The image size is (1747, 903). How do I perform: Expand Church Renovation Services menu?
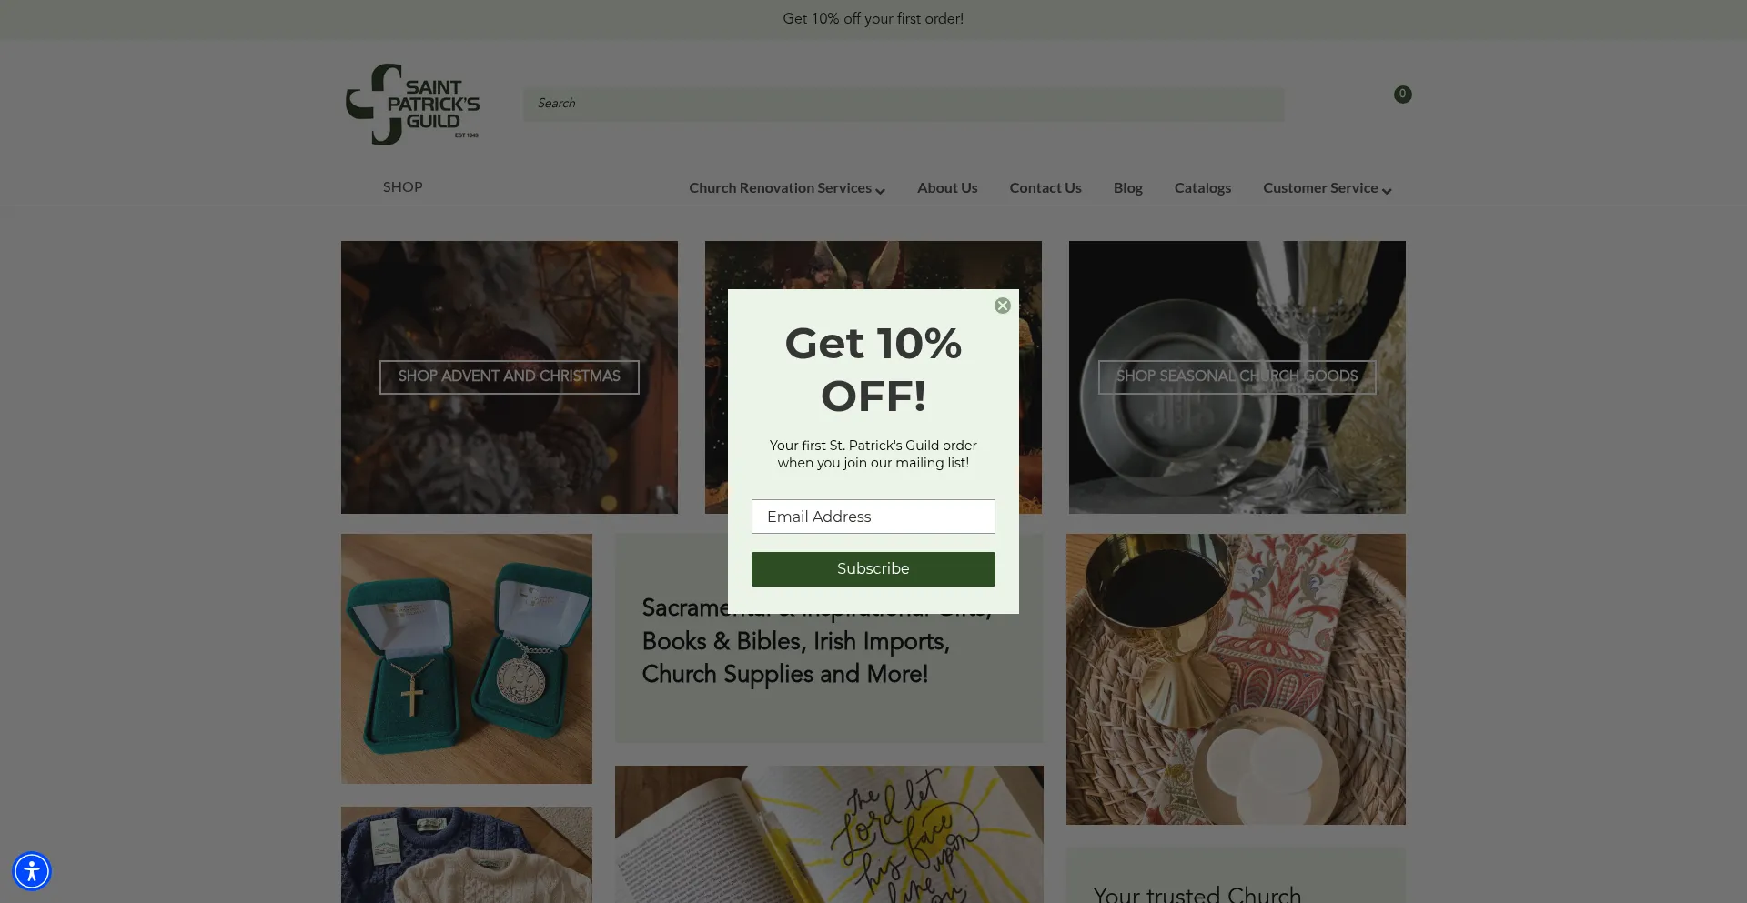tap(786, 188)
